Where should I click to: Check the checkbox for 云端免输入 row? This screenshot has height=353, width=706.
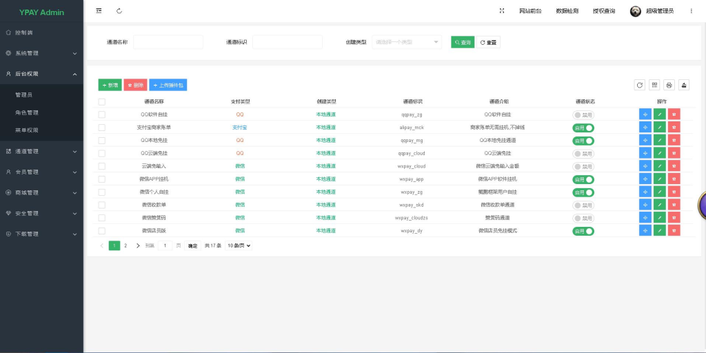[102, 166]
